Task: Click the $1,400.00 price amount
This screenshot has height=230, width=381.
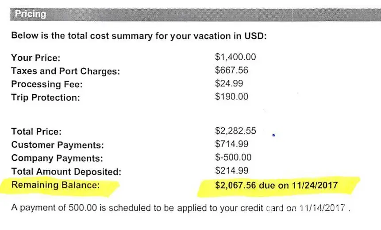Action: pyautogui.click(x=235, y=57)
